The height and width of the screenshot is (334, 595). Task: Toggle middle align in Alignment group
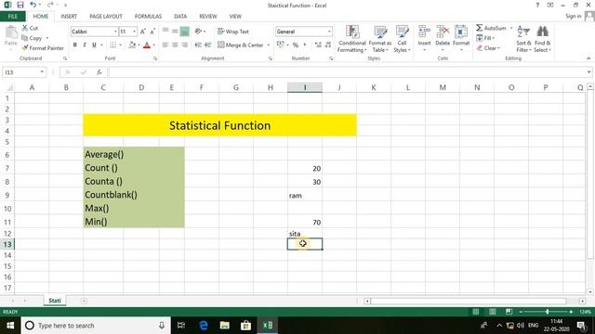coord(175,32)
